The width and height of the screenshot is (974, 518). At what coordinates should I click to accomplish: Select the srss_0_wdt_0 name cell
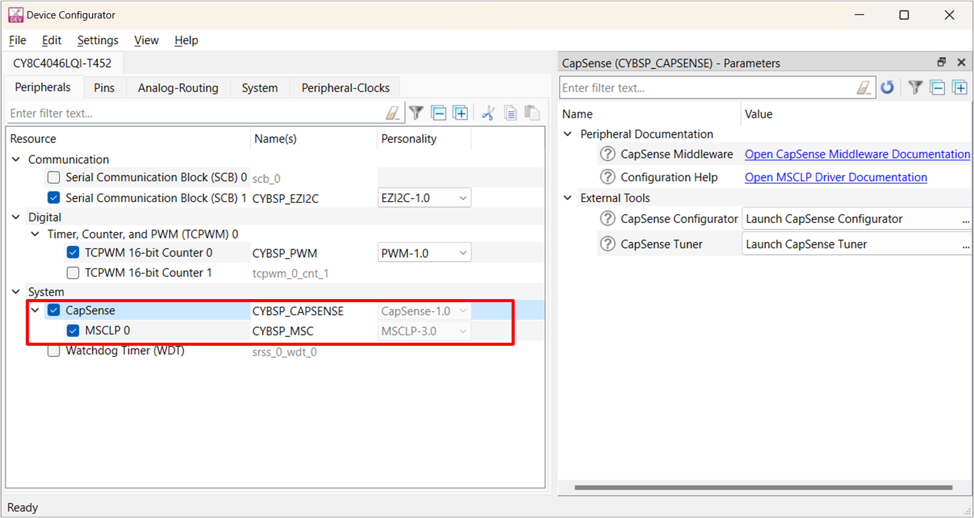314,352
